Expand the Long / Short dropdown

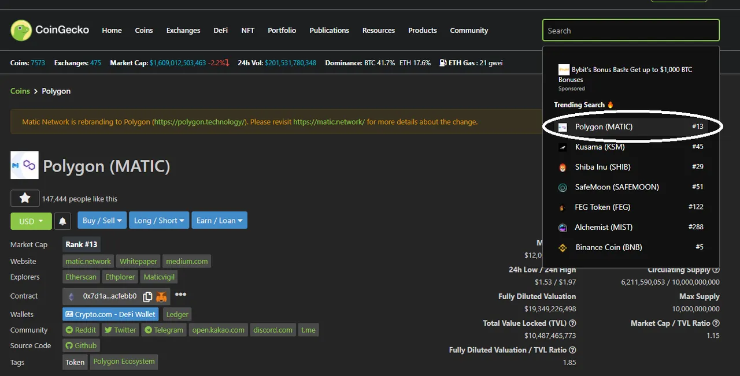(159, 220)
